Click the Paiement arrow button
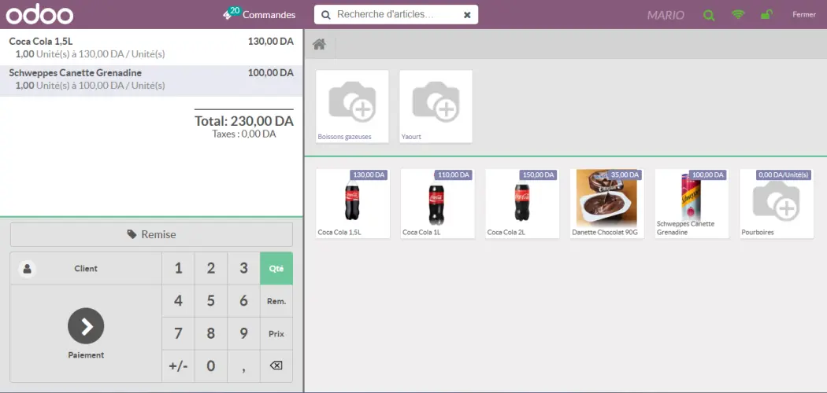 [x=86, y=325]
